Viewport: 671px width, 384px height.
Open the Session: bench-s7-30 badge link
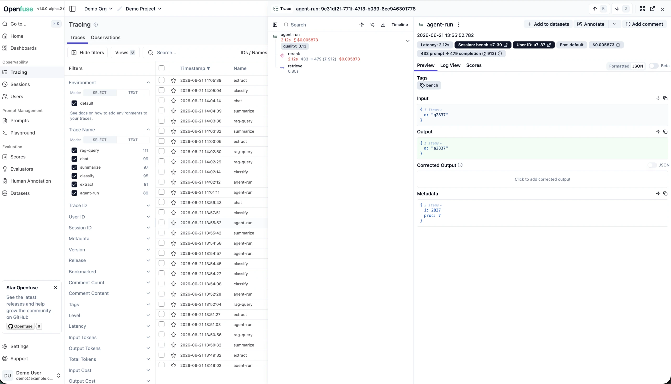click(483, 45)
